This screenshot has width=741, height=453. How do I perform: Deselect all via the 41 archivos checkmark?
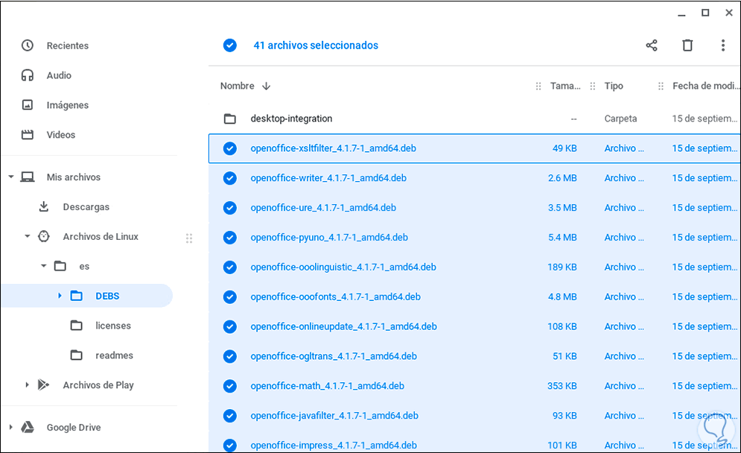[x=229, y=45]
